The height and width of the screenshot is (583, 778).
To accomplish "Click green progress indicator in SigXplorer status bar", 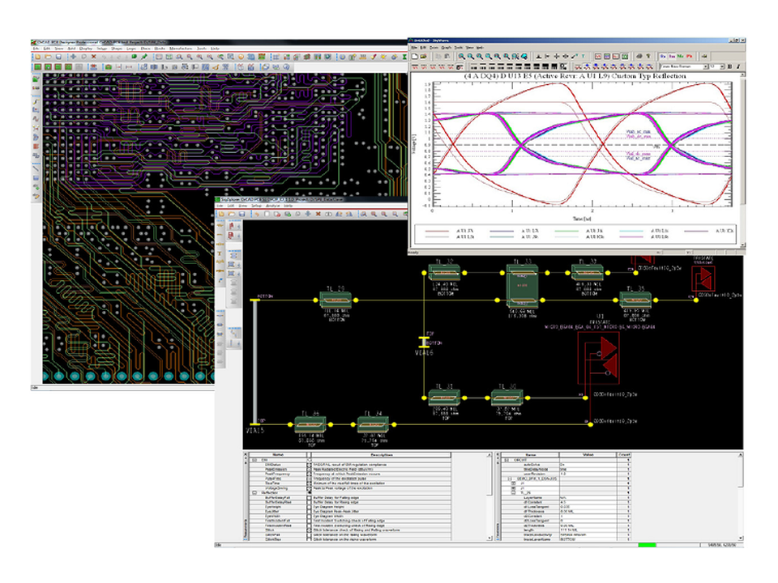I will point(647,545).
